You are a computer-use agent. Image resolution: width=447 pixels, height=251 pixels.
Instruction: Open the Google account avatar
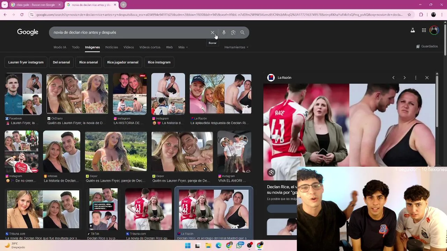(x=434, y=30)
